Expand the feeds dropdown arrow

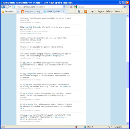click(89, 11)
